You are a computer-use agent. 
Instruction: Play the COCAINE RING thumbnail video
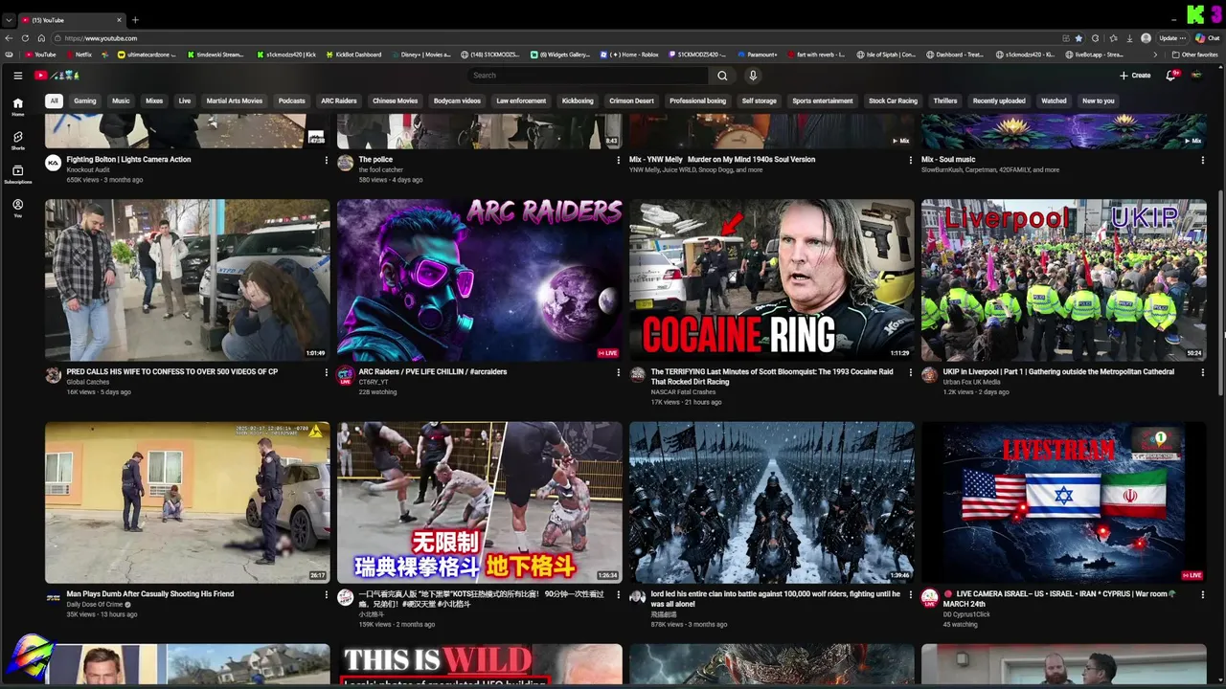(x=772, y=280)
